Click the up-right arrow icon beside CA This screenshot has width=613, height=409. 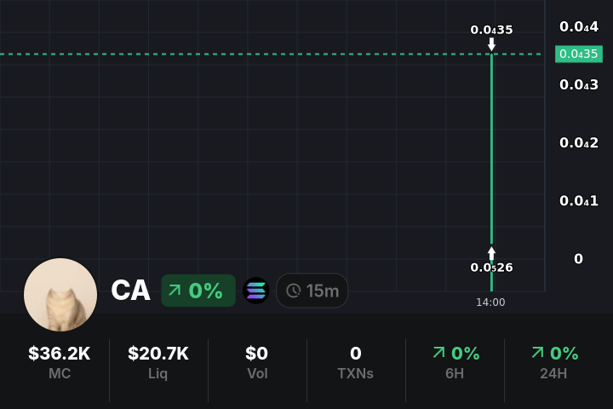click(x=175, y=291)
